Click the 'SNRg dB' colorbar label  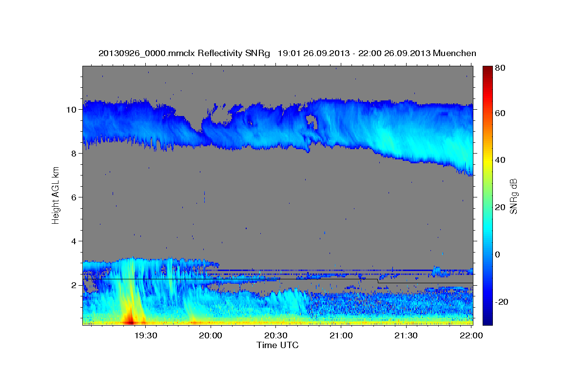pyautogui.click(x=513, y=196)
